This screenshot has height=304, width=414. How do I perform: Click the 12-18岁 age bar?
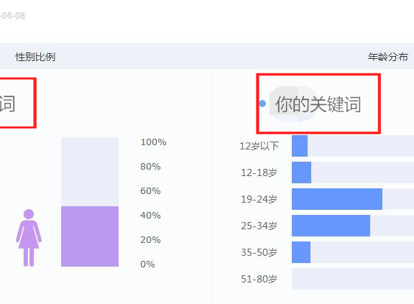click(302, 172)
